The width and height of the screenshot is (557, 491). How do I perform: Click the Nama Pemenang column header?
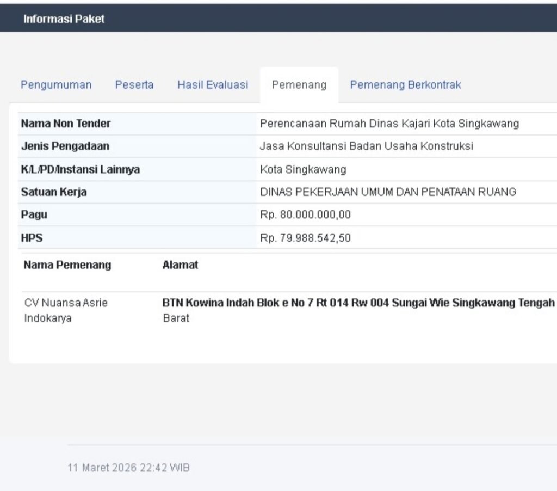pyautogui.click(x=67, y=265)
